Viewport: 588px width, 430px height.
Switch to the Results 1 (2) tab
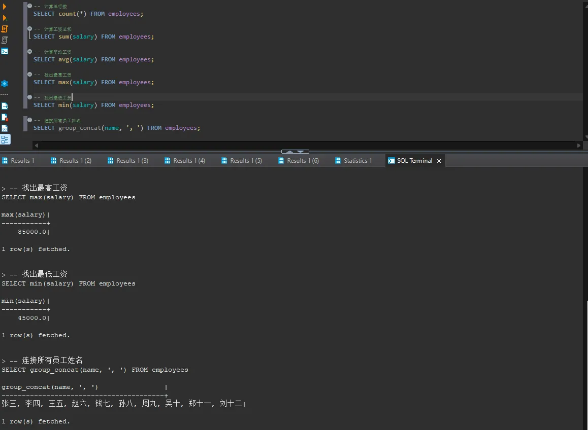pyautogui.click(x=71, y=161)
